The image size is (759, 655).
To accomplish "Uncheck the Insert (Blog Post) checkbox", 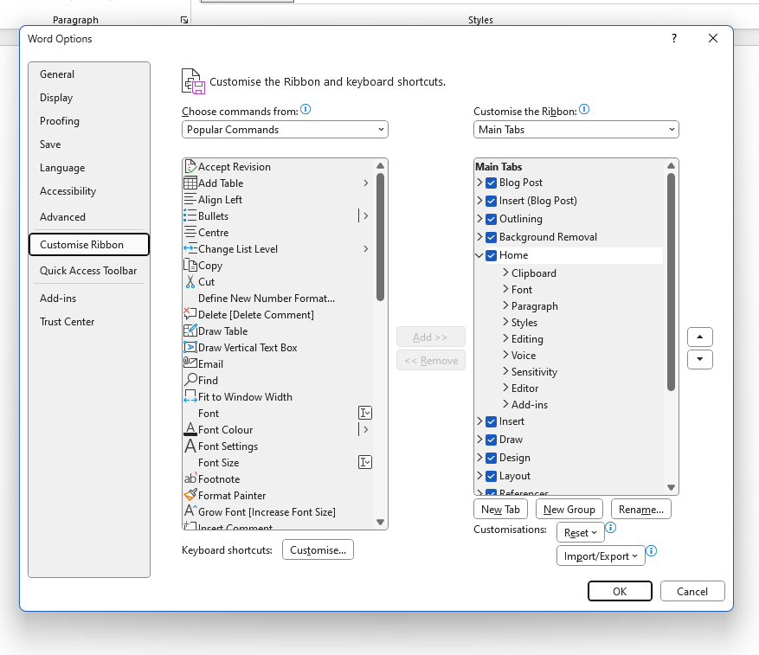I will (492, 201).
